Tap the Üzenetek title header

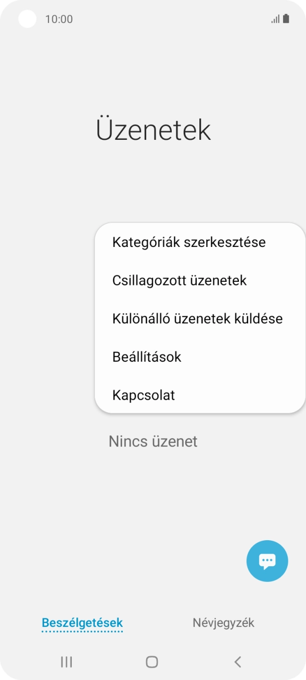point(152,129)
